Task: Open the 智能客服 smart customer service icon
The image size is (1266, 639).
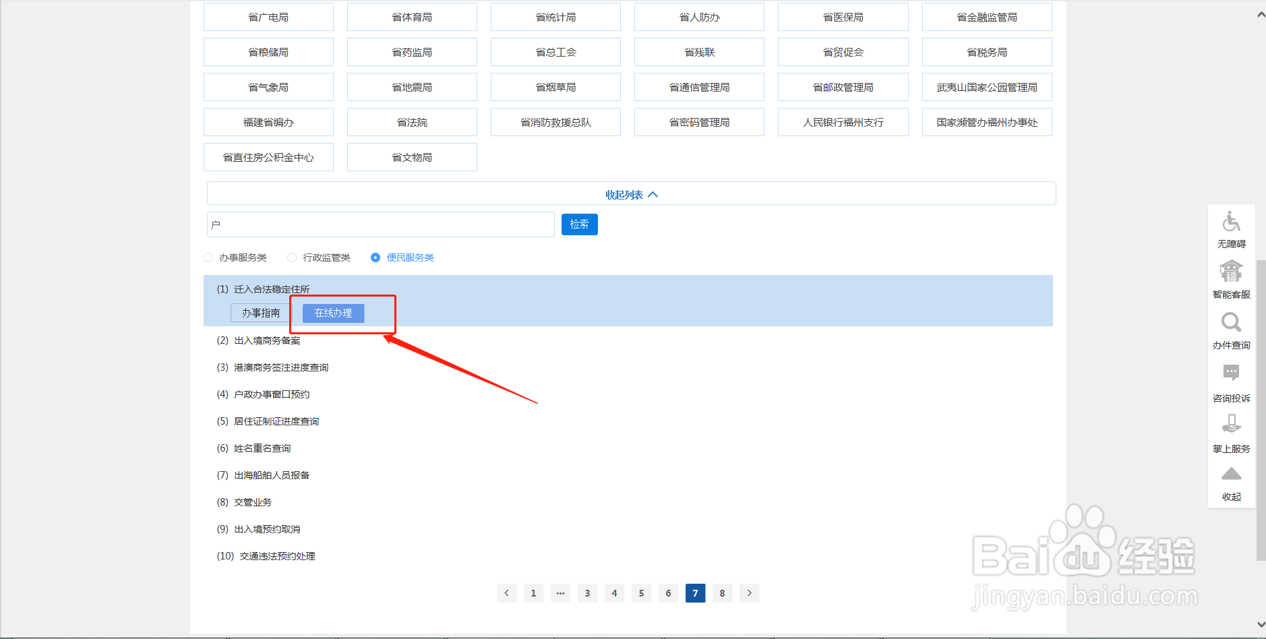Action: tap(1231, 276)
